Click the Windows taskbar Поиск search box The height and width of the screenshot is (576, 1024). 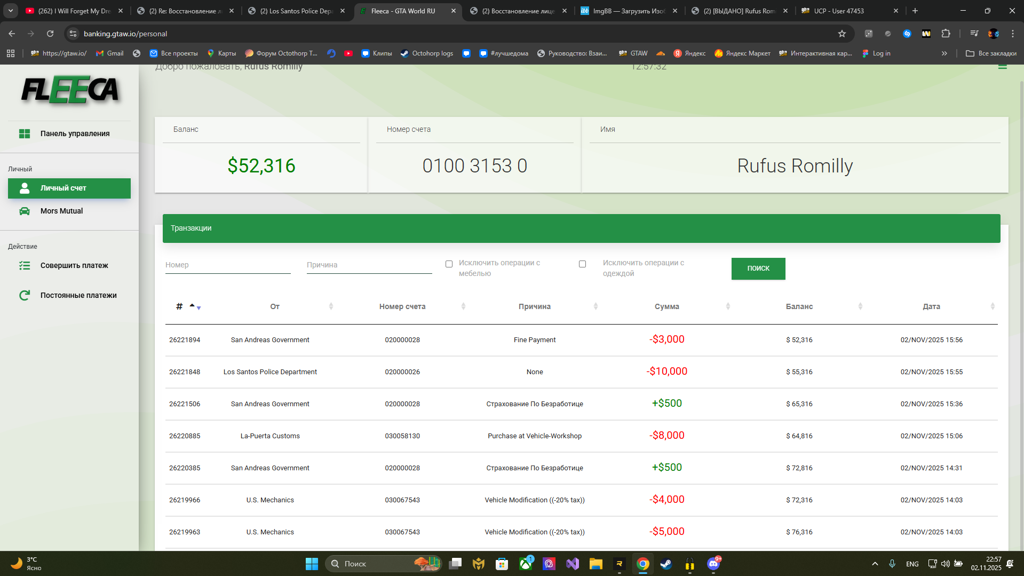tap(383, 564)
